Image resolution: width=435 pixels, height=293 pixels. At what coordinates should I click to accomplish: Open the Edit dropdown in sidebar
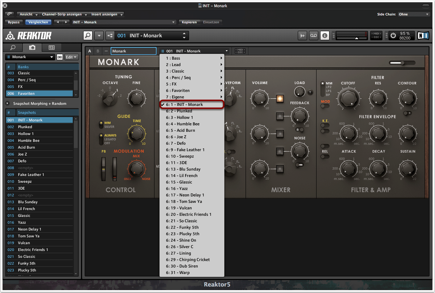point(71,57)
